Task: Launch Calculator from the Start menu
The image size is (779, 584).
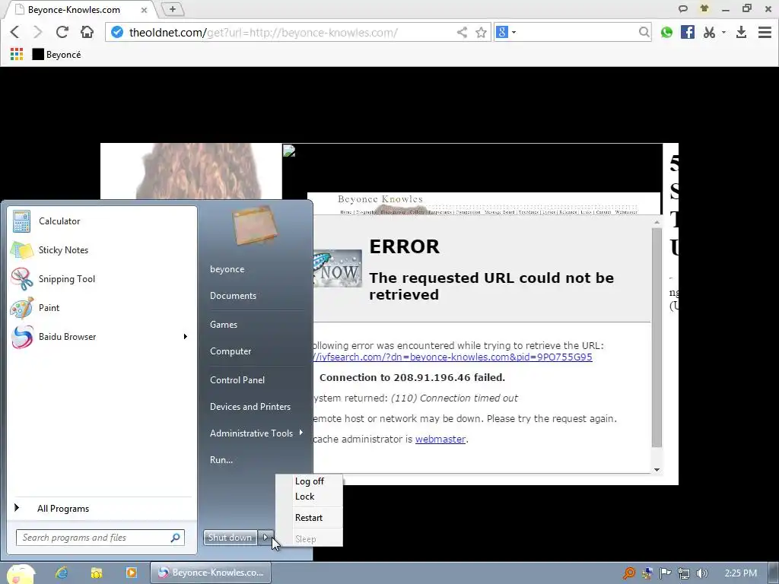Action: (x=102, y=221)
